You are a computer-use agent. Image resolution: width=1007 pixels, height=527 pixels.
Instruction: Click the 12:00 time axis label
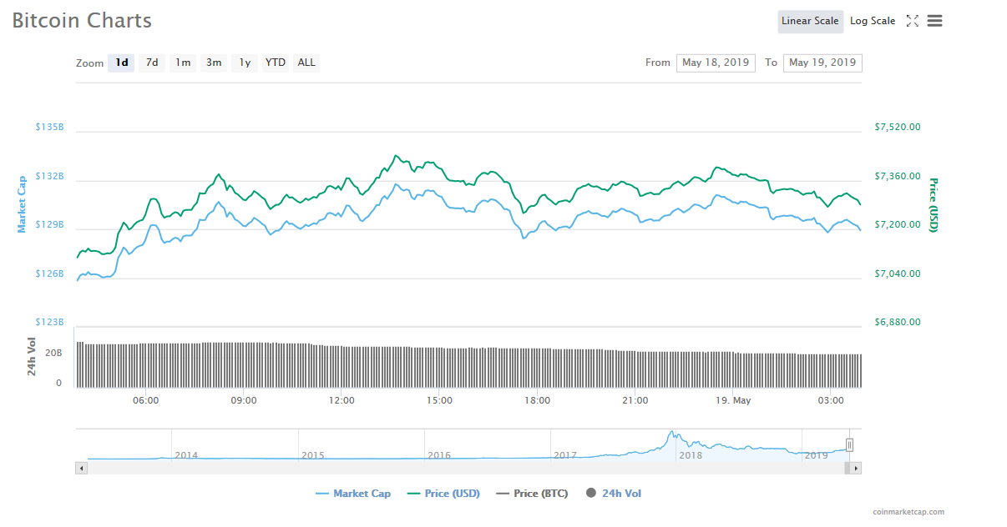click(341, 400)
